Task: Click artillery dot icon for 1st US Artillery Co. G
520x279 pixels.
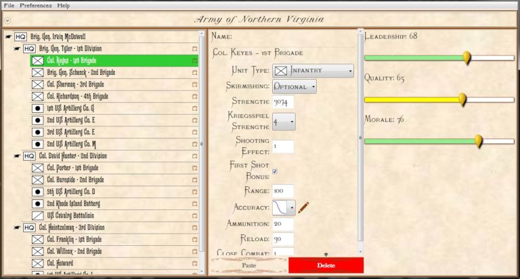Action: 38,108
